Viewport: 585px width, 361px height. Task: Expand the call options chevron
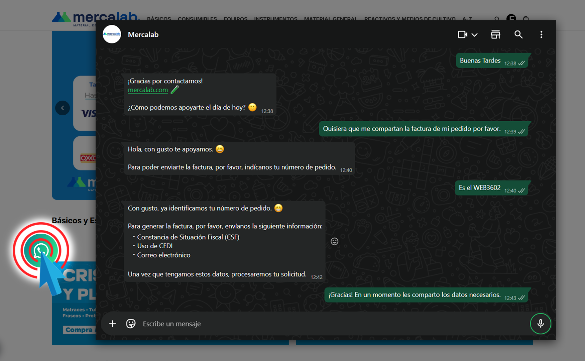tap(474, 35)
